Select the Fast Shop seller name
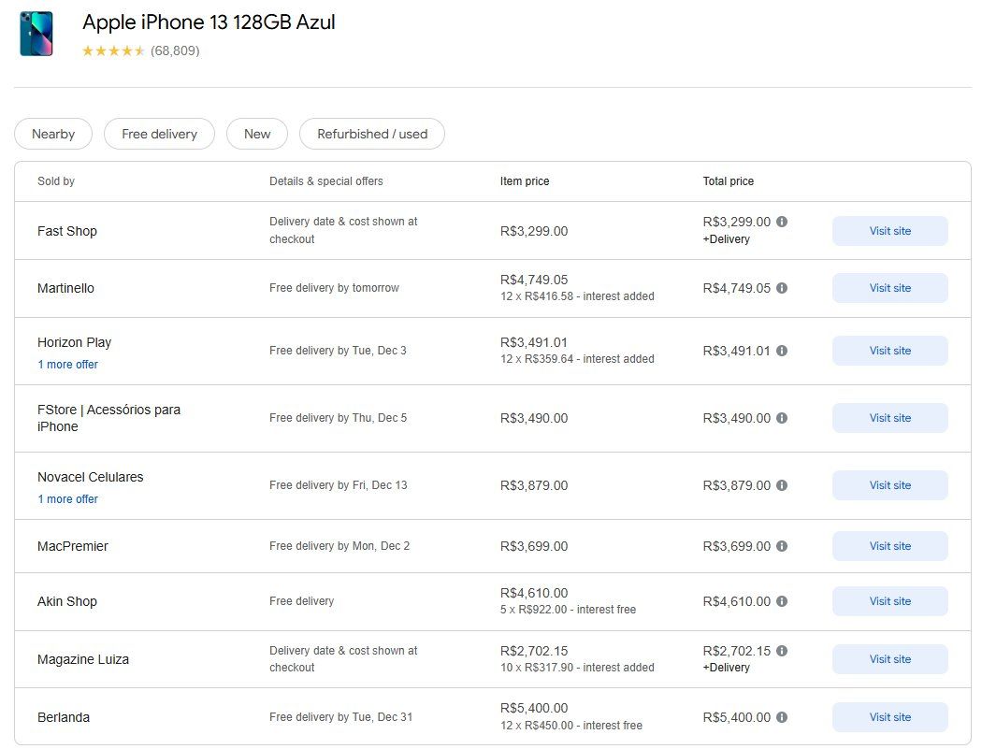Viewport: 982px width, 749px height. 67,231
